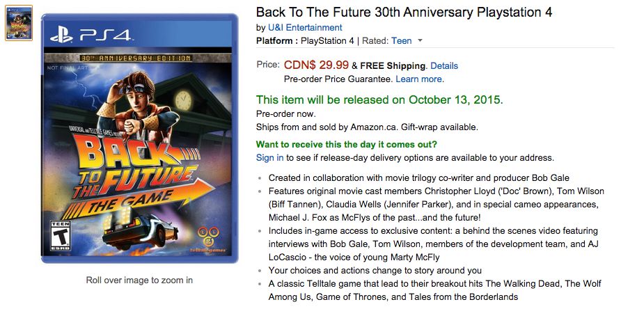Viewport: 621px width, 325px height.
Task: Open the Teen rating link
Action: click(x=401, y=41)
